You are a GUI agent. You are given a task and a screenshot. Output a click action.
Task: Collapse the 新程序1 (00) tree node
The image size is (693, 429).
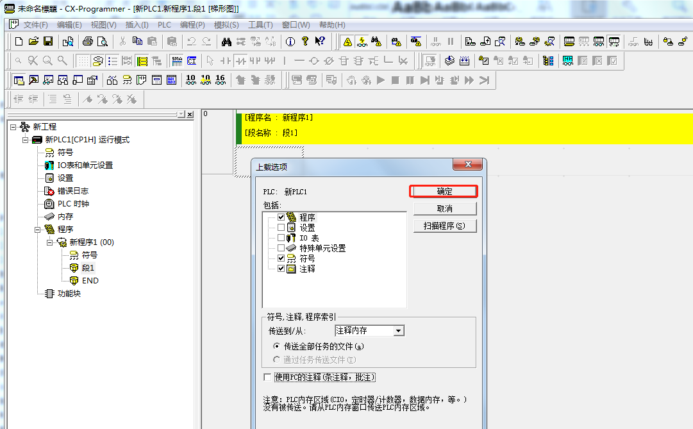pos(49,242)
